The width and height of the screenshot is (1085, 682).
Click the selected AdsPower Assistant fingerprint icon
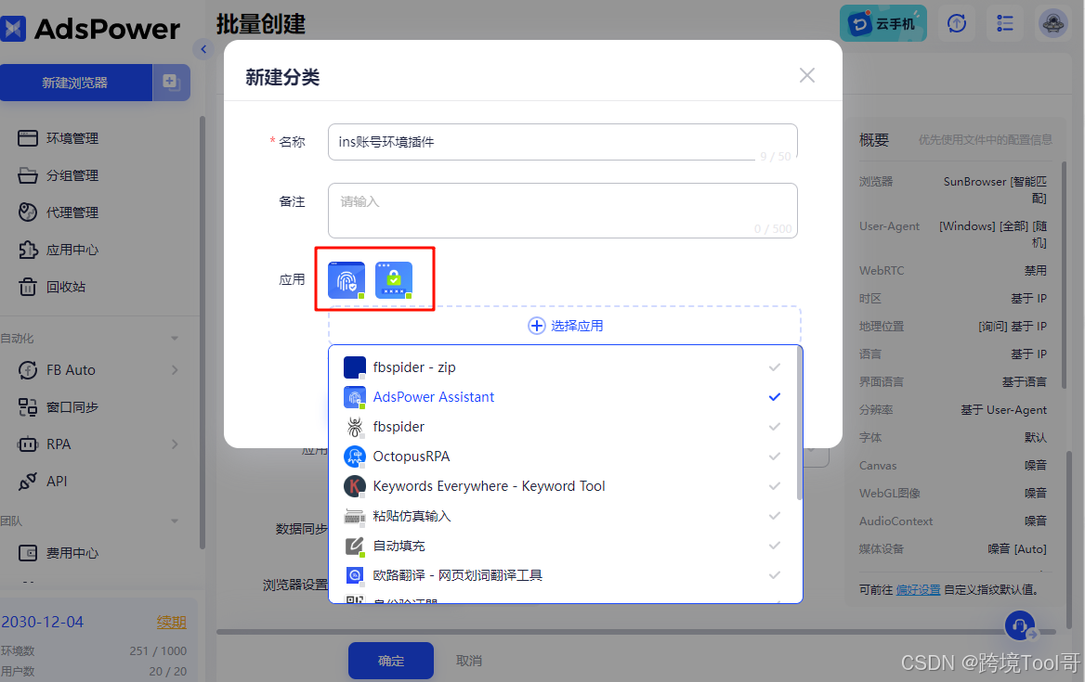pyautogui.click(x=346, y=280)
